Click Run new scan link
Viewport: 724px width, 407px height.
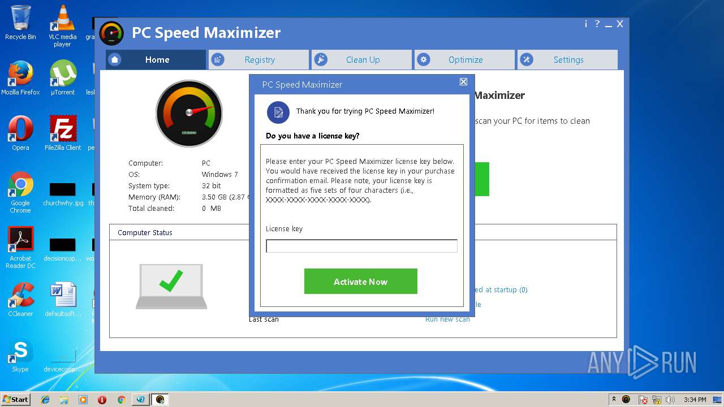coord(447,319)
